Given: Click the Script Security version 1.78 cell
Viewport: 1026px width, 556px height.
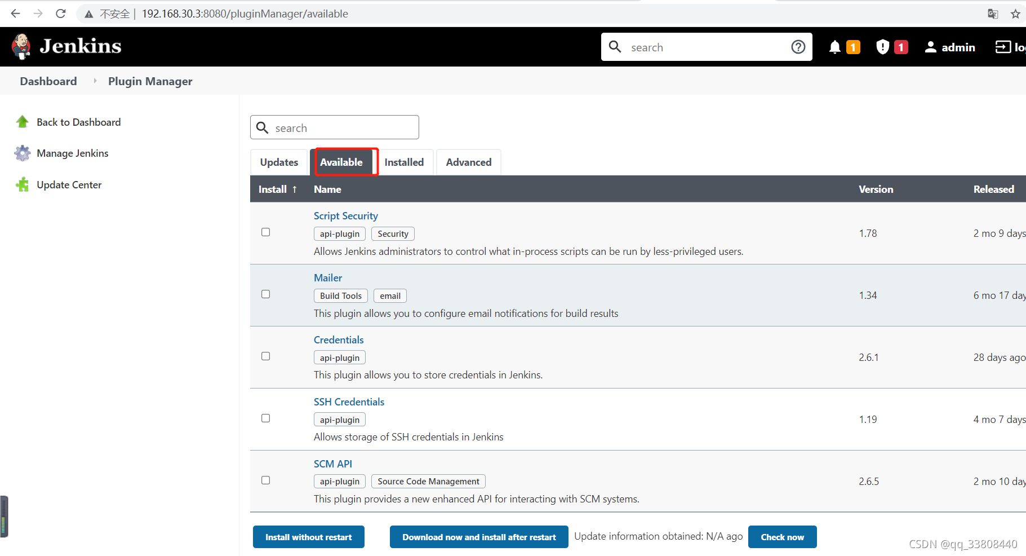Looking at the screenshot, I should coord(868,233).
